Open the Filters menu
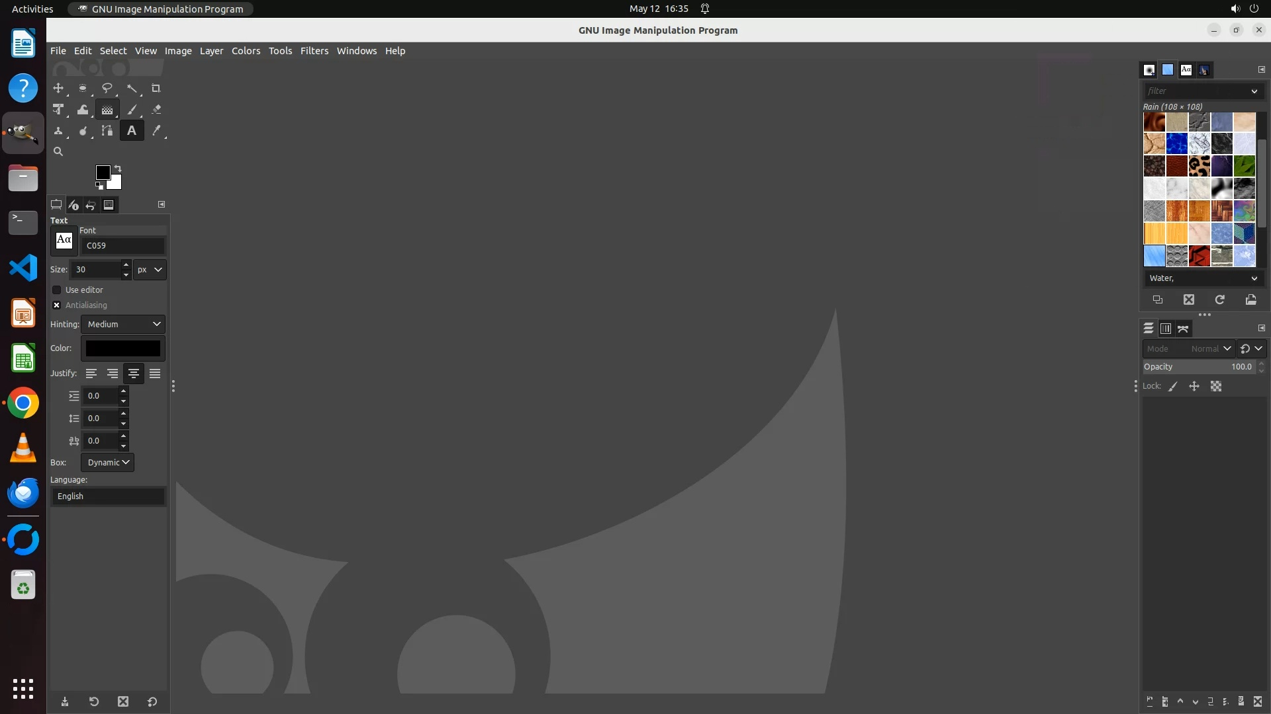This screenshot has width=1271, height=714. pos(314,51)
